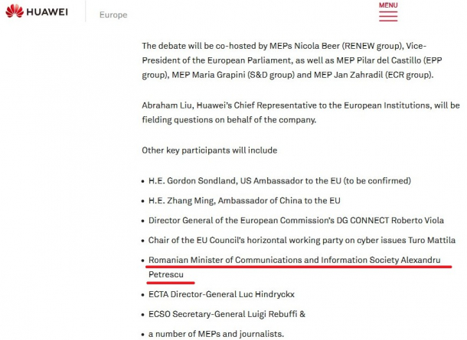The image size is (467, 340).
Task: Select the Europe region label
Action: (113, 15)
